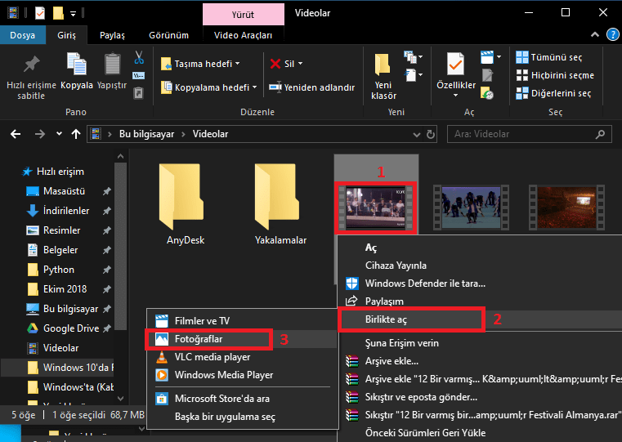Click the Pin to Quick Access (Hızlı erişime sabitle) icon
The width and height of the screenshot is (622, 442).
[x=31, y=66]
